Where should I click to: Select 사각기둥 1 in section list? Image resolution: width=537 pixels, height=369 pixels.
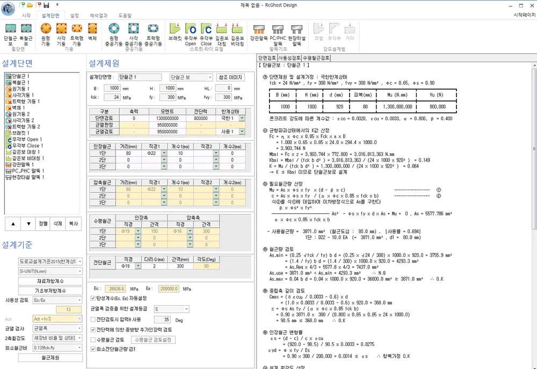[x=23, y=95]
